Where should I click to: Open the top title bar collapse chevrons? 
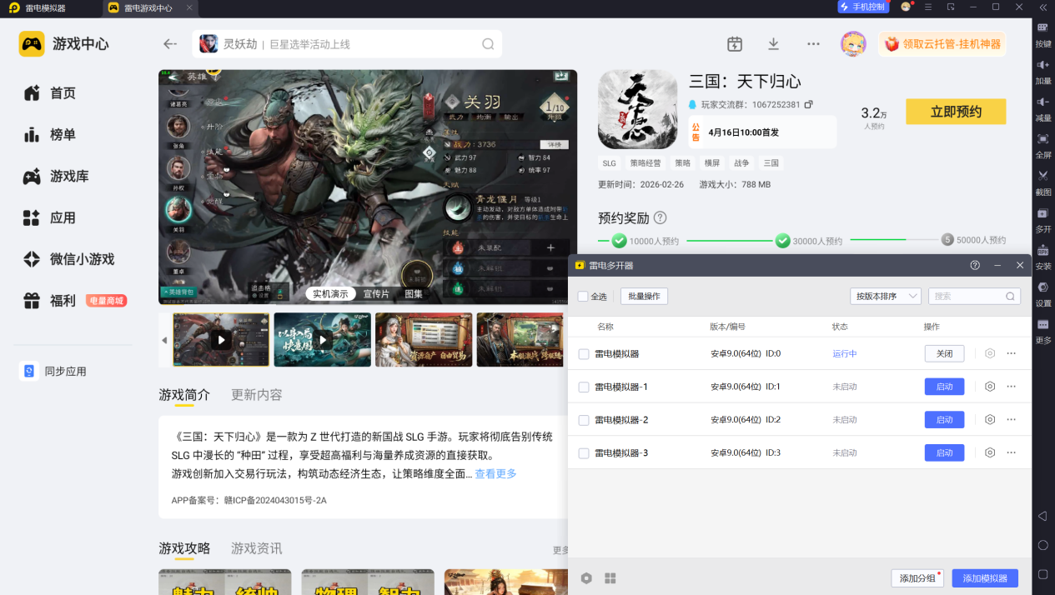pos(1043,7)
